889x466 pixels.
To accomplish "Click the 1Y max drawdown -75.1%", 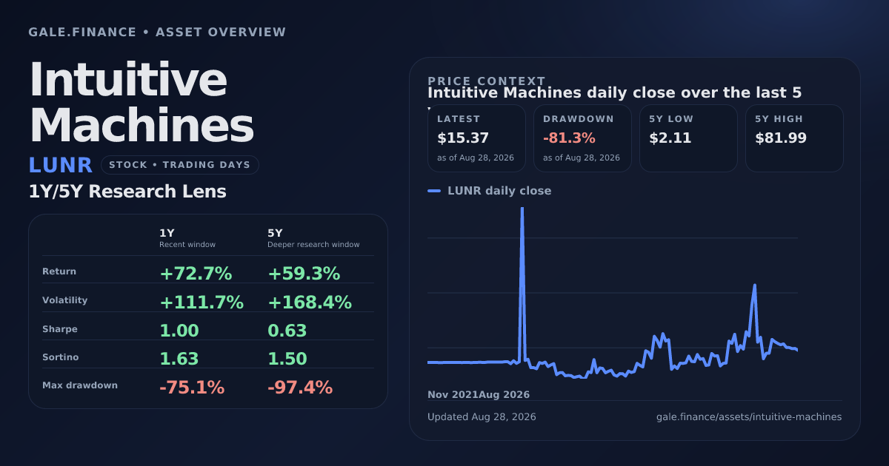I will click(192, 387).
